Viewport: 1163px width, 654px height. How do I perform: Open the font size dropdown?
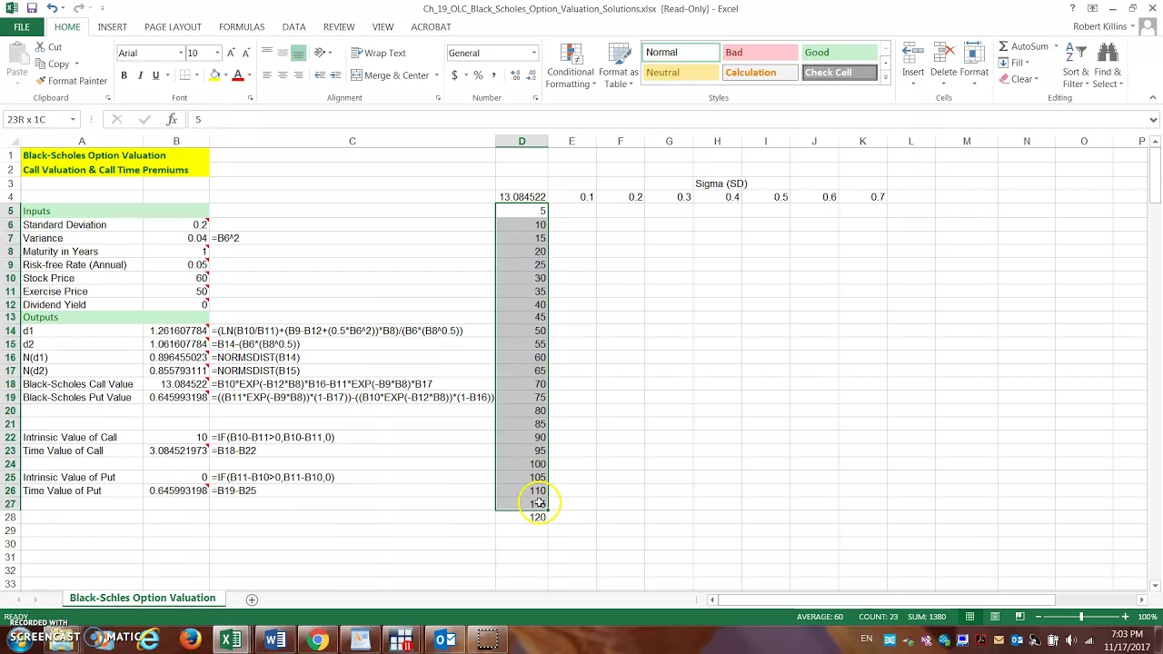216,53
